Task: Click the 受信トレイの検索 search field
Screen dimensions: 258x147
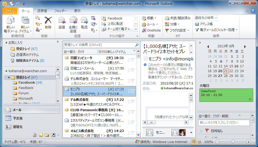Action: [x=99, y=45]
